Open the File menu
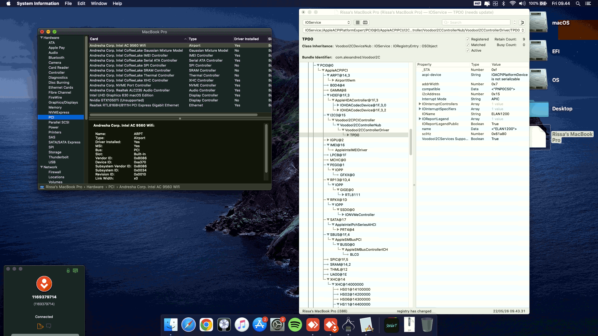The image size is (598, 336). 68,3
